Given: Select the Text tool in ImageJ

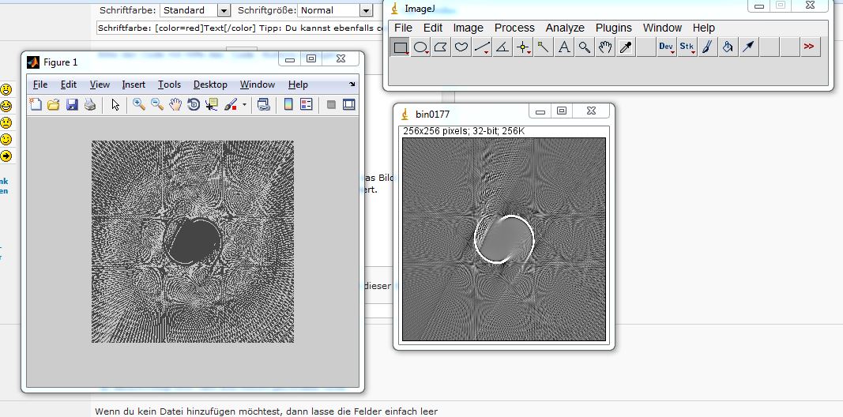Looking at the screenshot, I should tap(564, 47).
